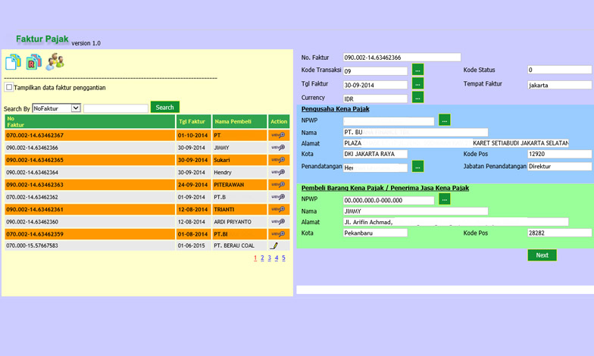
Task: View invoice 070.002-14.63462367 details
Action: (278, 136)
